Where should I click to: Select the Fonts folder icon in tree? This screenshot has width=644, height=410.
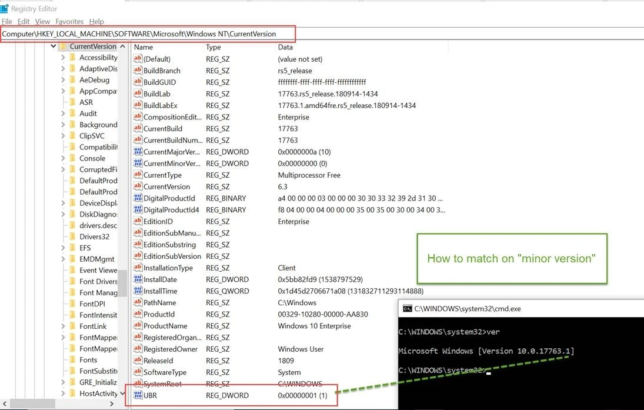click(x=72, y=360)
